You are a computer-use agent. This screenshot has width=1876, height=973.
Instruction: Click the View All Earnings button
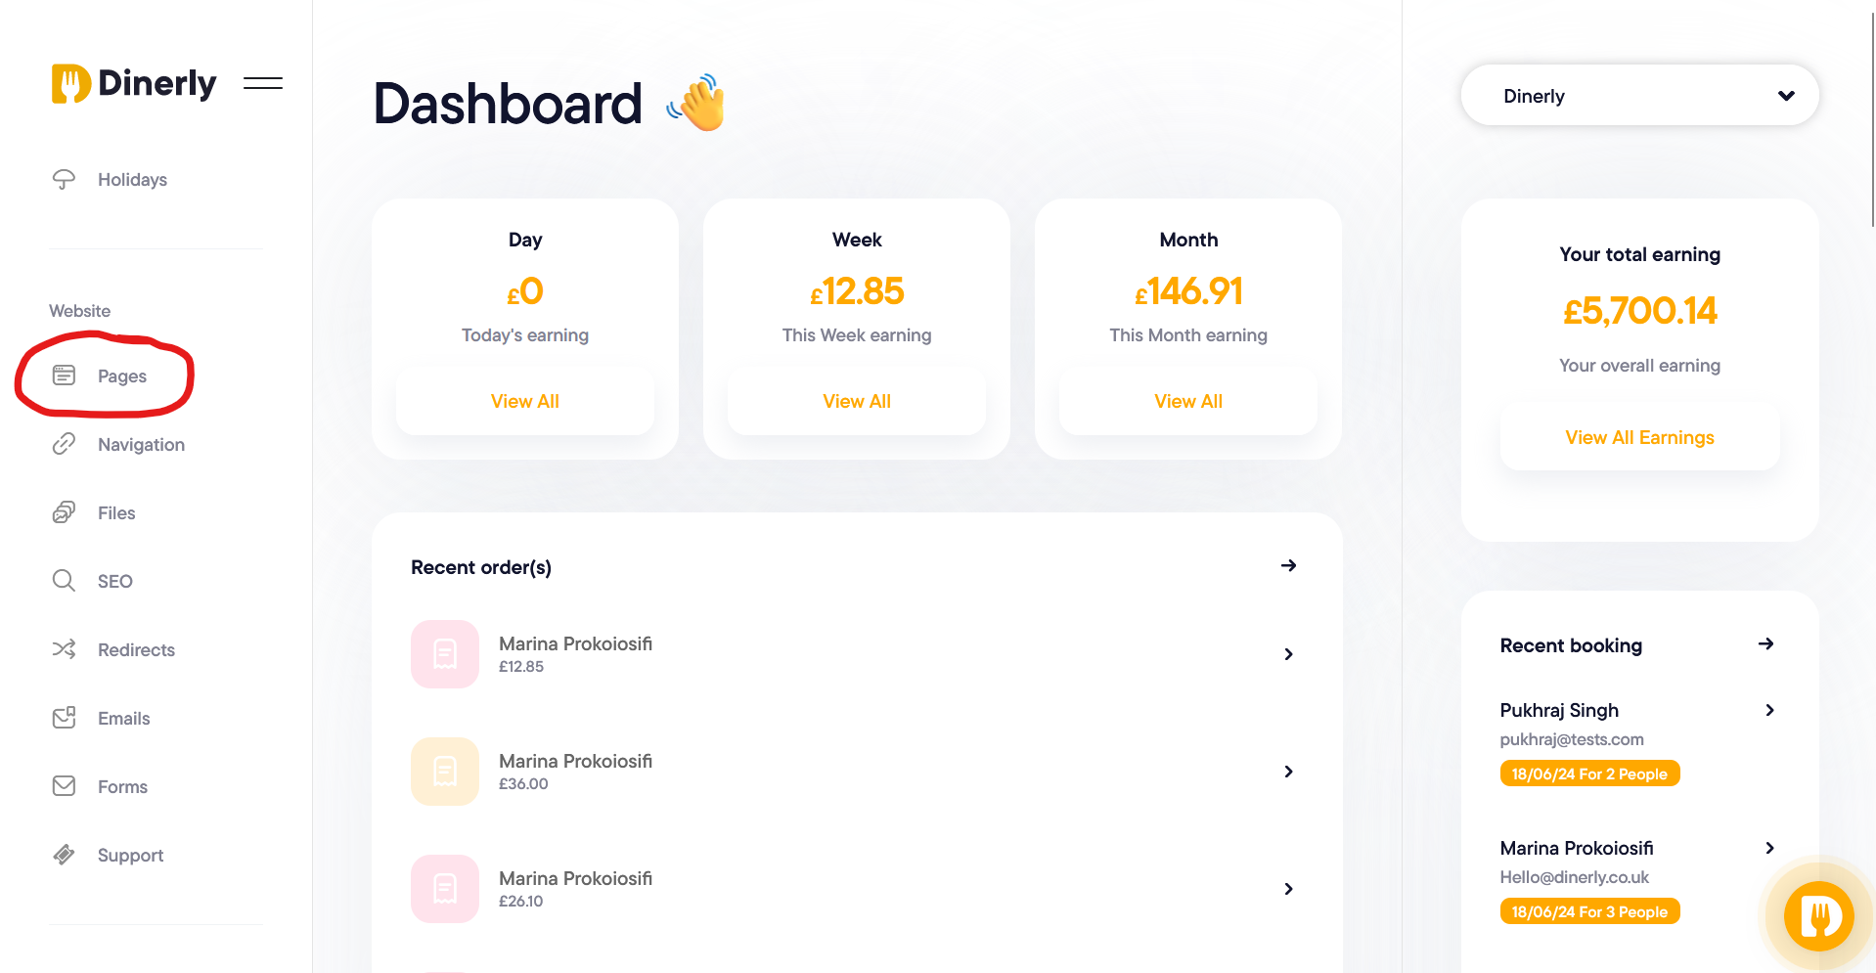click(x=1639, y=437)
